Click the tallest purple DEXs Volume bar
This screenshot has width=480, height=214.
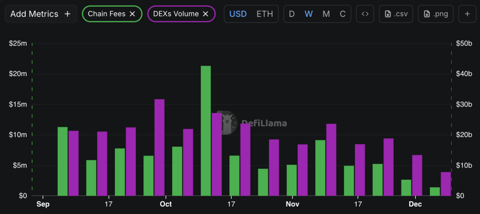point(159,147)
